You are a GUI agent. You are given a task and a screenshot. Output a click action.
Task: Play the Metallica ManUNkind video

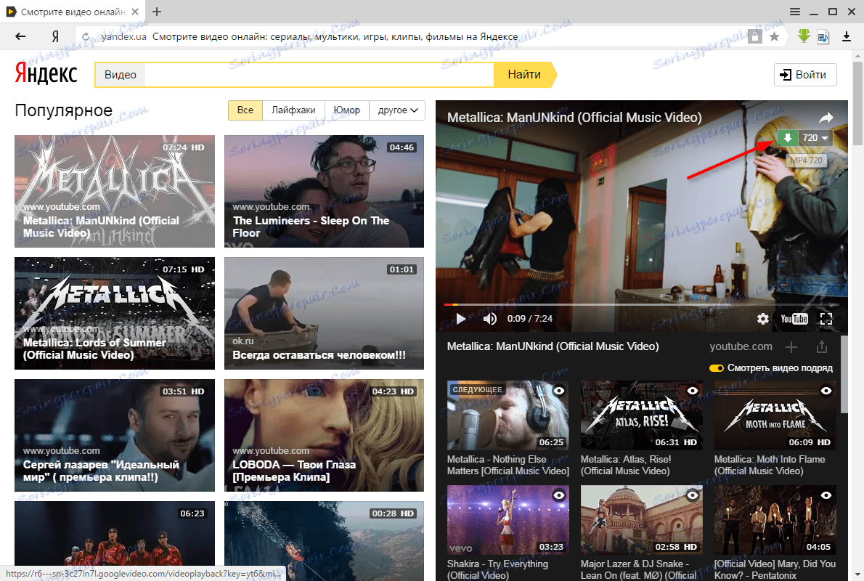click(460, 319)
